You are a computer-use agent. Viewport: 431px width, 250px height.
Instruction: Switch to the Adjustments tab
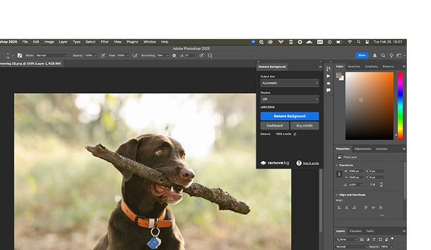click(x=363, y=149)
